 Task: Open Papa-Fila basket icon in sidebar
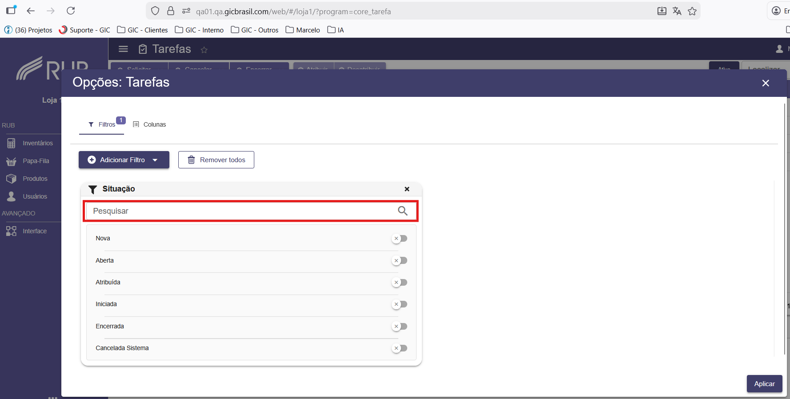[11, 161]
